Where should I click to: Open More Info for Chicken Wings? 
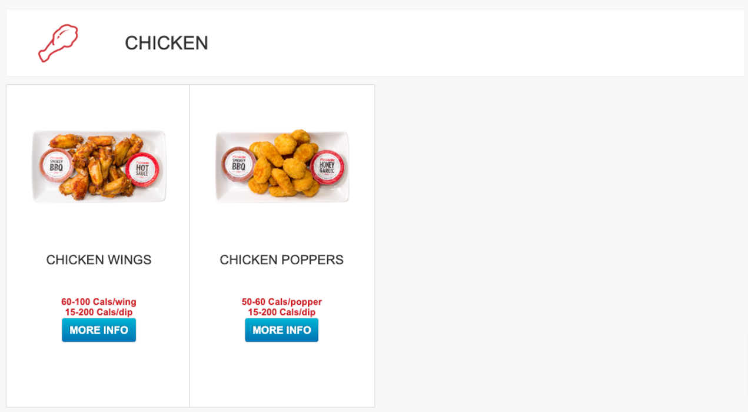(99, 330)
